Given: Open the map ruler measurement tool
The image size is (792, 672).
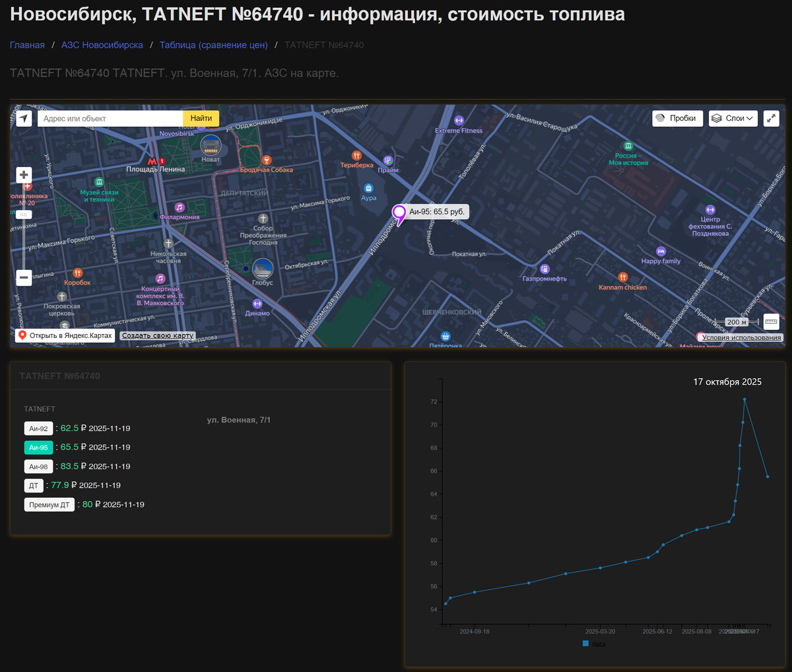Looking at the screenshot, I should 771,321.
